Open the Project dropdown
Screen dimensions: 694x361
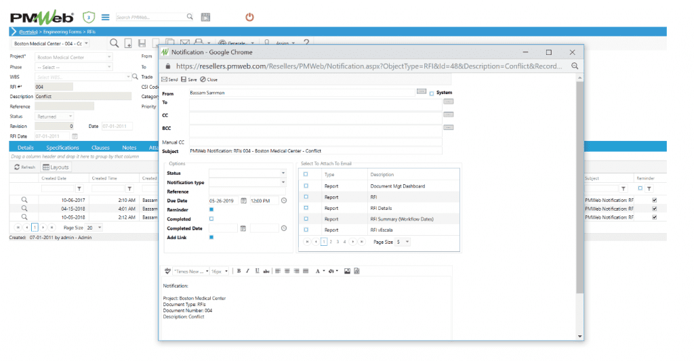(109, 57)
